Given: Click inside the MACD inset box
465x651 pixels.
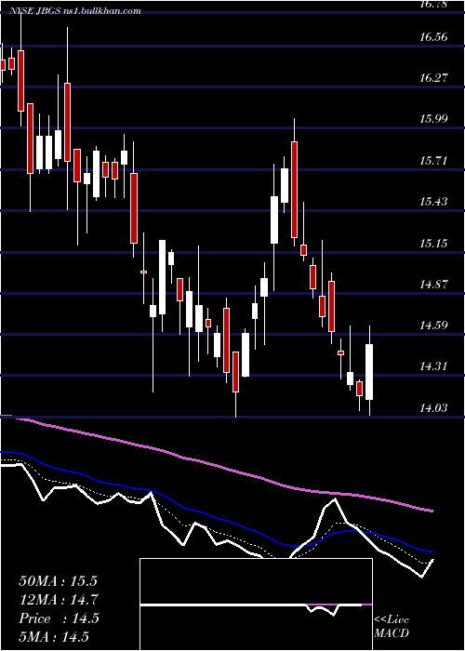Looking at the screenshot, I should 256,604.
